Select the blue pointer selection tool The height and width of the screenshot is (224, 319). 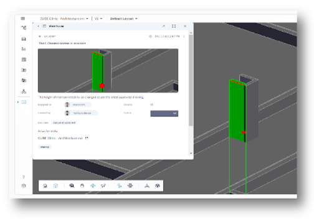point(119,185)
